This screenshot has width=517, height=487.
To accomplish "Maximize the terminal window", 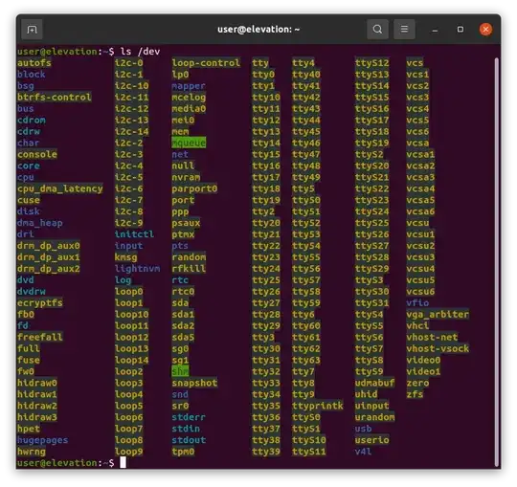I will 461,30.
